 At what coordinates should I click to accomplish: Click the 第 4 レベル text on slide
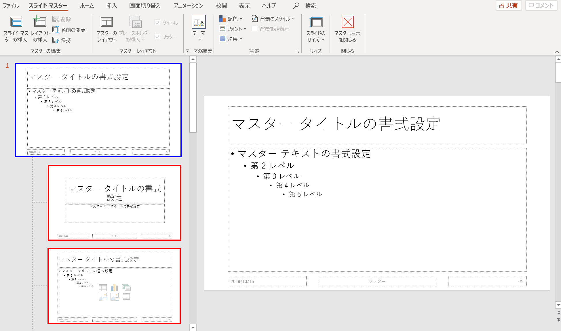pos(292,185)
